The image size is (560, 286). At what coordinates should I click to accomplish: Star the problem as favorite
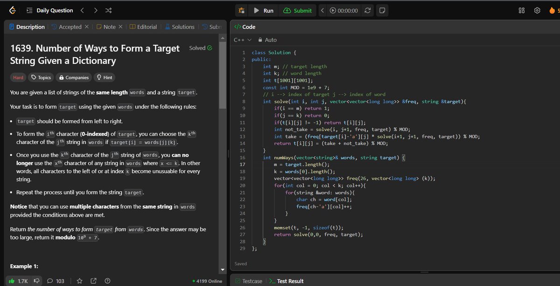[79, 280]
